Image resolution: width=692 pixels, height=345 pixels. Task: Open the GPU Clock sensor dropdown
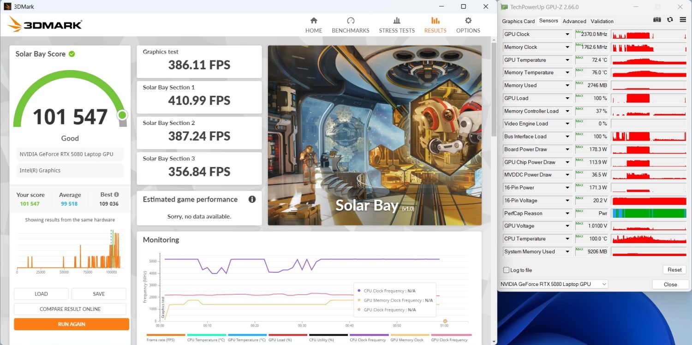point(567,34)
